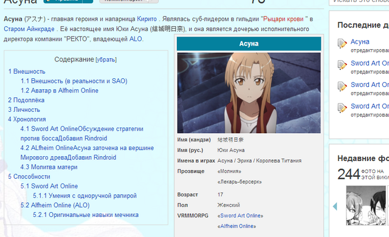
Task: Click the edit icon beside the Асуна activity entry
Action: click(x=342, y=43)
